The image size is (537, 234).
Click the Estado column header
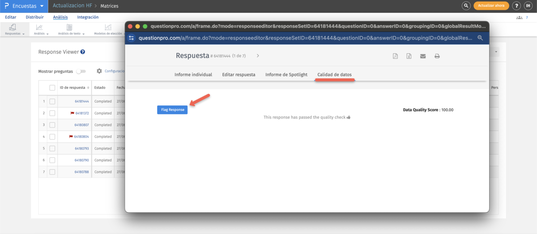(100, 88)
